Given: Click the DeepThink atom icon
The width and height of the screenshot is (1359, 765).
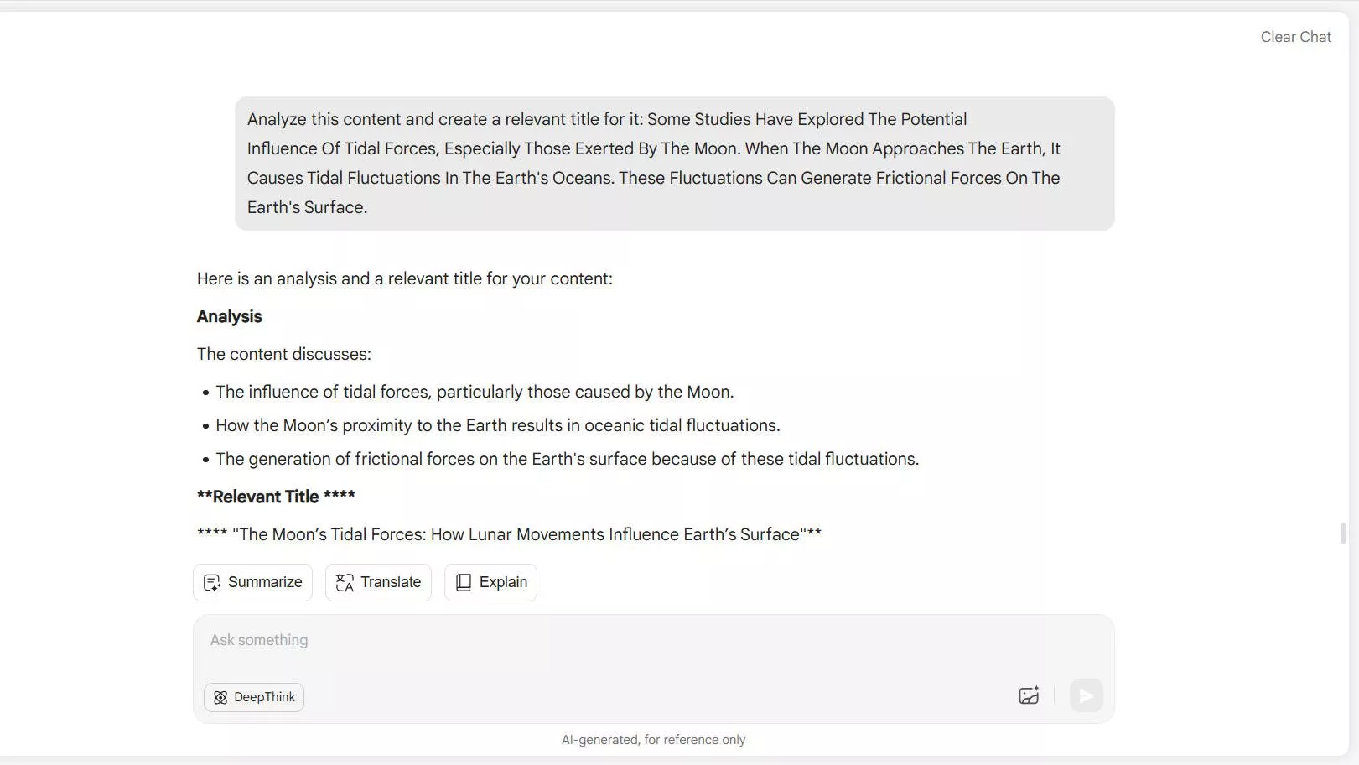Looking at the screenshot, I should (220, 697).
